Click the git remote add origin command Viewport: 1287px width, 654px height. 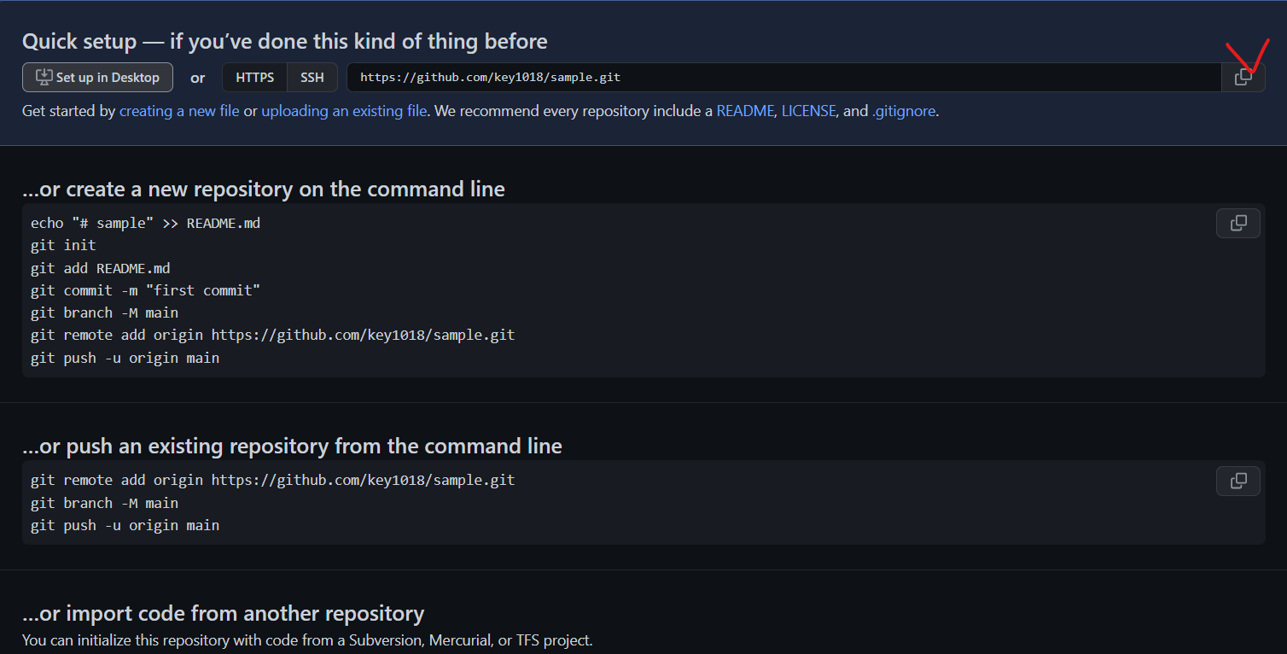272,335
